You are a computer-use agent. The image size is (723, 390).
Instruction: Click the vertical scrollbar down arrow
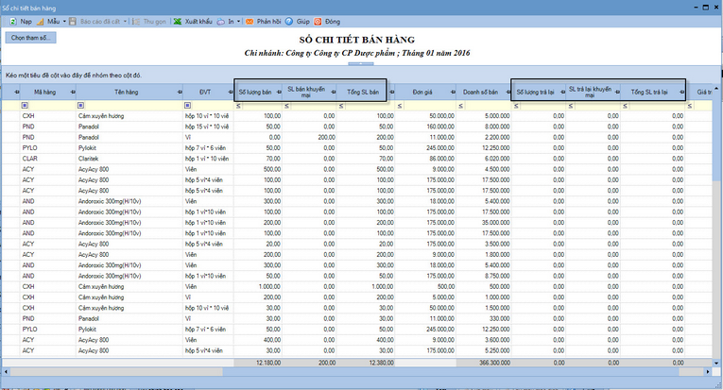pos(716,363)
